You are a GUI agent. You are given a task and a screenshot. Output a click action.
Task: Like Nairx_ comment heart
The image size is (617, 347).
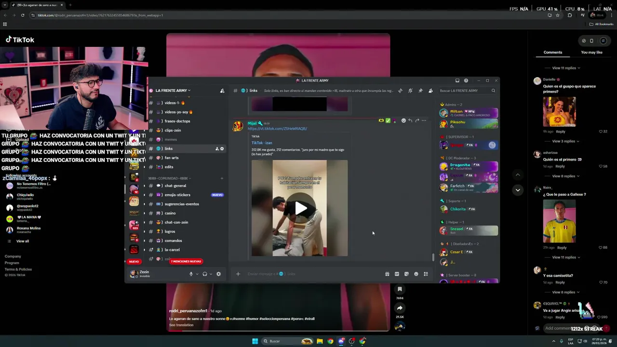click(x=601, y=248)
